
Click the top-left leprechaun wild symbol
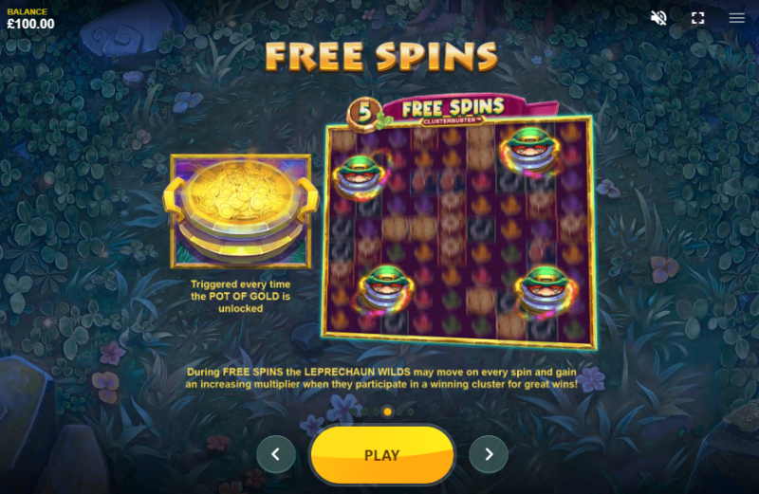pos(361,176)
